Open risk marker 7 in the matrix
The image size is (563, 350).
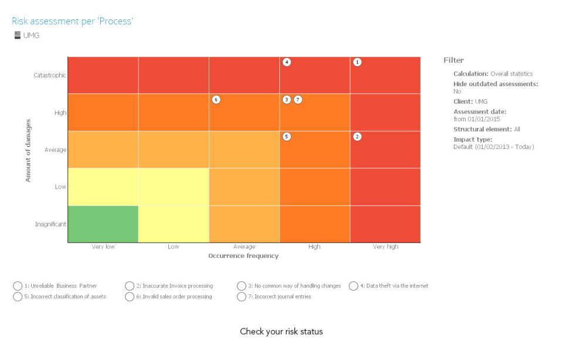tap(298, 100)
